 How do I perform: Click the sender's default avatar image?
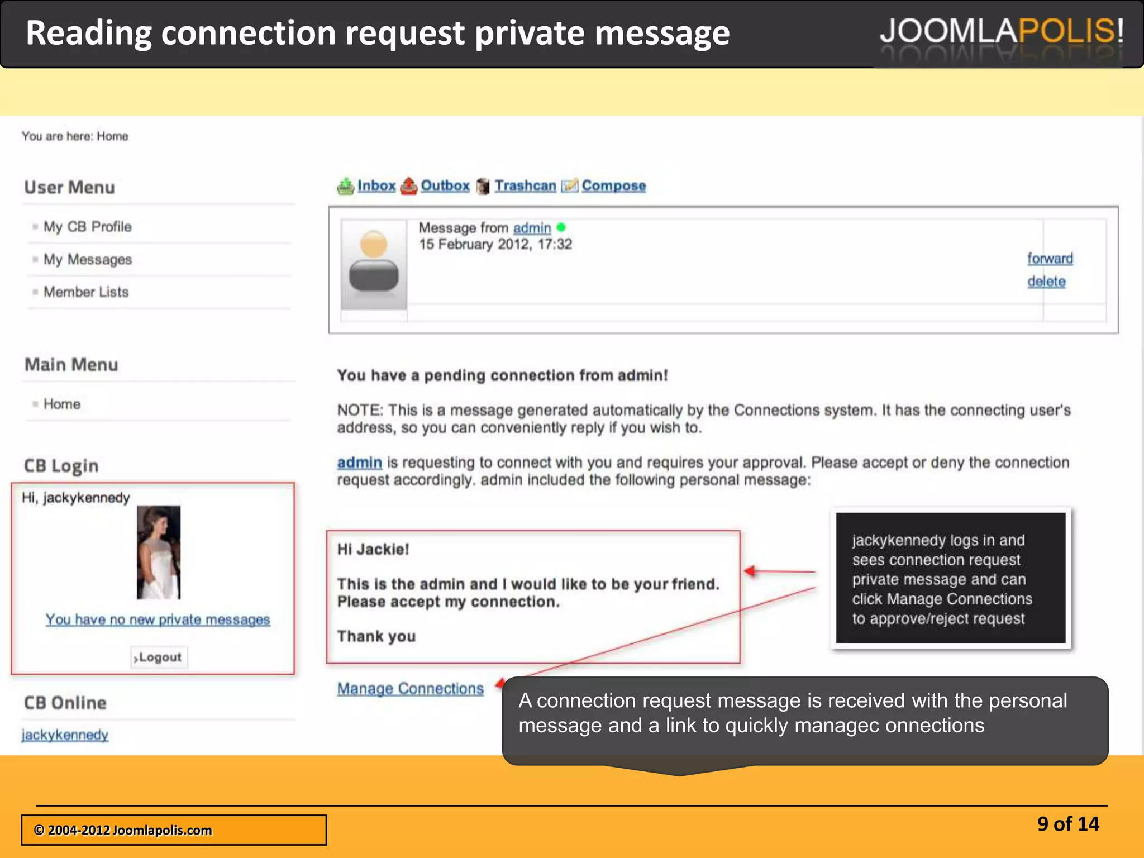374,264
